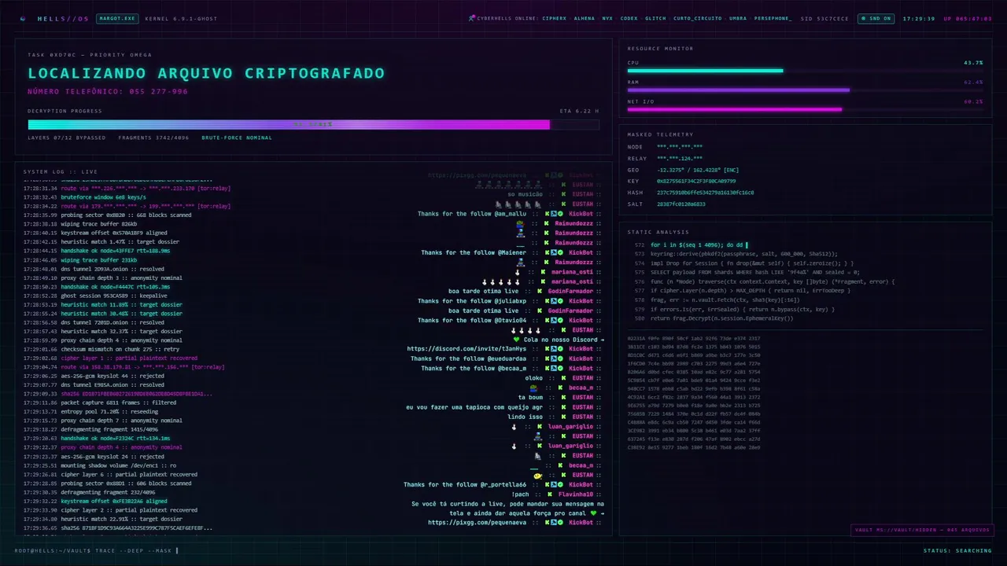Click the NET I/O usage bar

click(805, 109)
